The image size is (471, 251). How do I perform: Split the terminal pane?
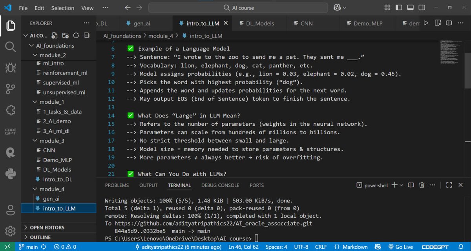coord(411,185)
